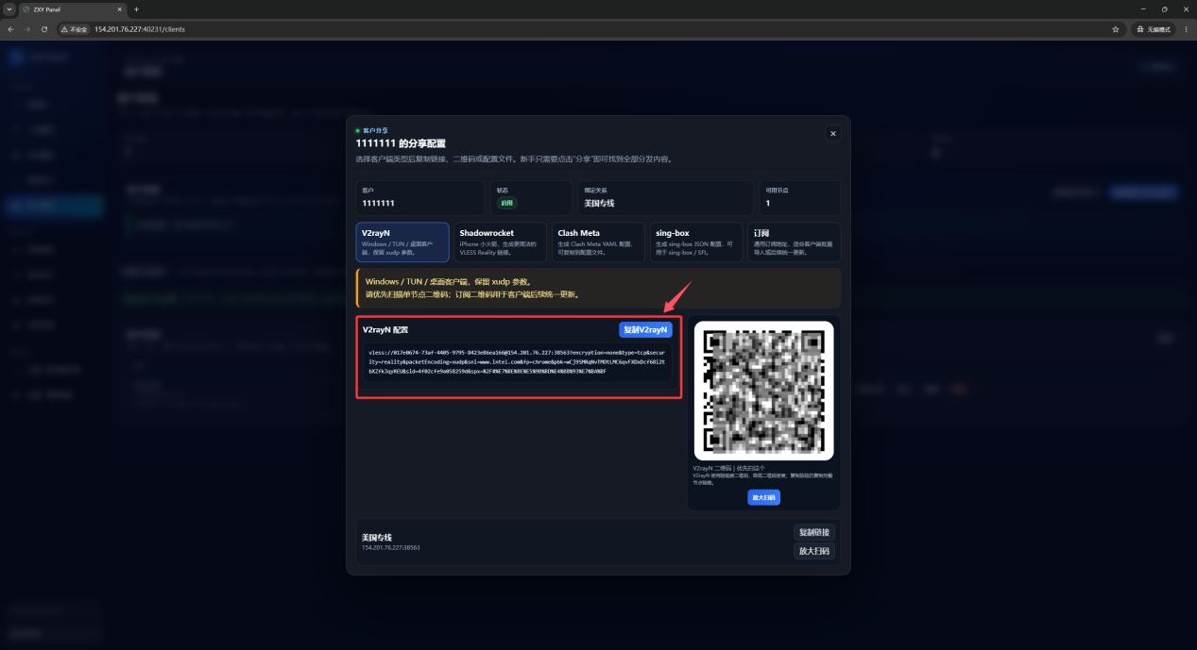The width and height of the screenshot is (1197, 650).
Task: Bookmark this page with the star icon
Action: 1116,29
